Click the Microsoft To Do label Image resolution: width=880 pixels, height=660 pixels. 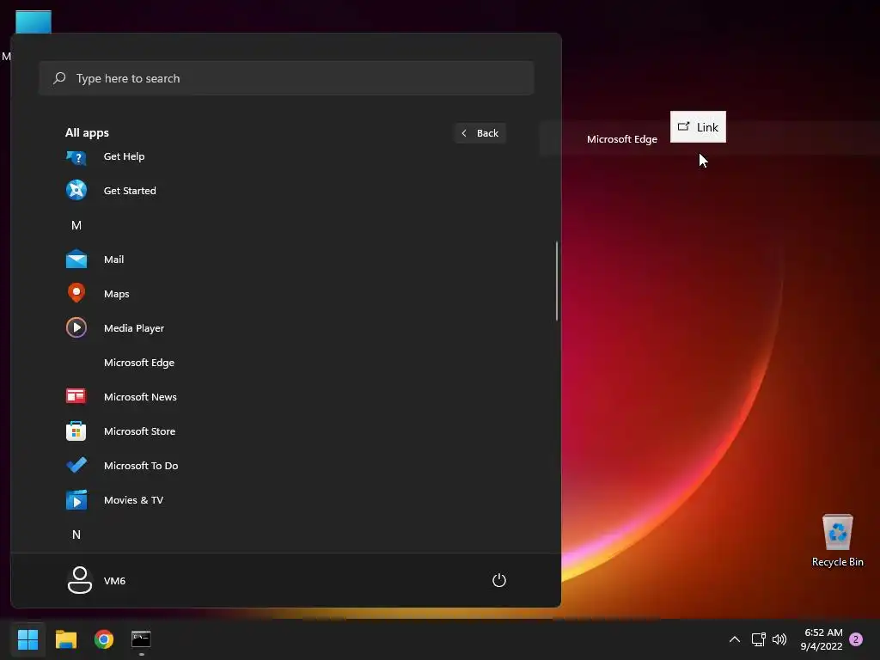tap(141, 465)
